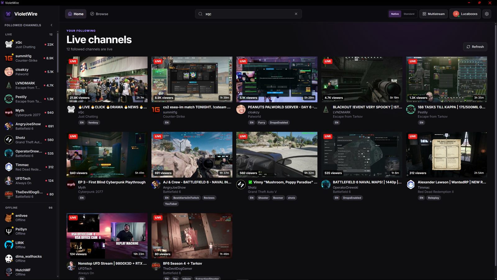Click Cyberpunk 2077 category under Myth card
Screen dimensions: 497x280
[x=90, y=192]
